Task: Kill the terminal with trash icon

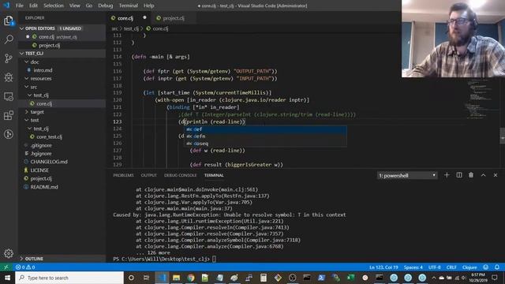Action: (471, 175)
